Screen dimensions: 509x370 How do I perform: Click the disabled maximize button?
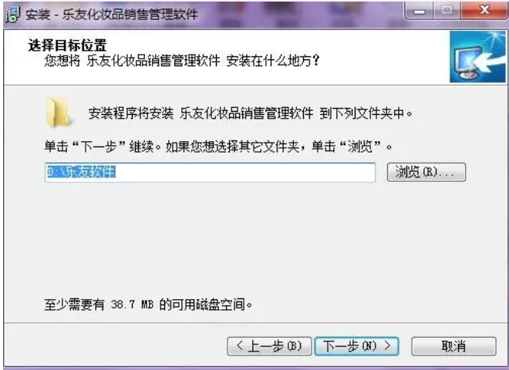pos(447,10)
